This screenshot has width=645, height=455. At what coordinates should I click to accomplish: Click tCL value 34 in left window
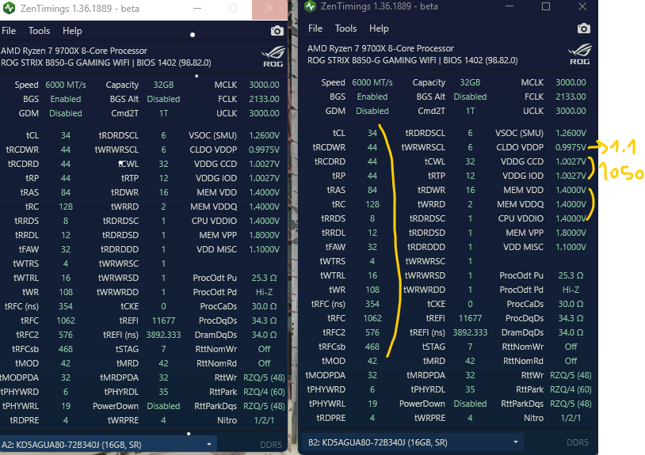(x=66, y=135)
